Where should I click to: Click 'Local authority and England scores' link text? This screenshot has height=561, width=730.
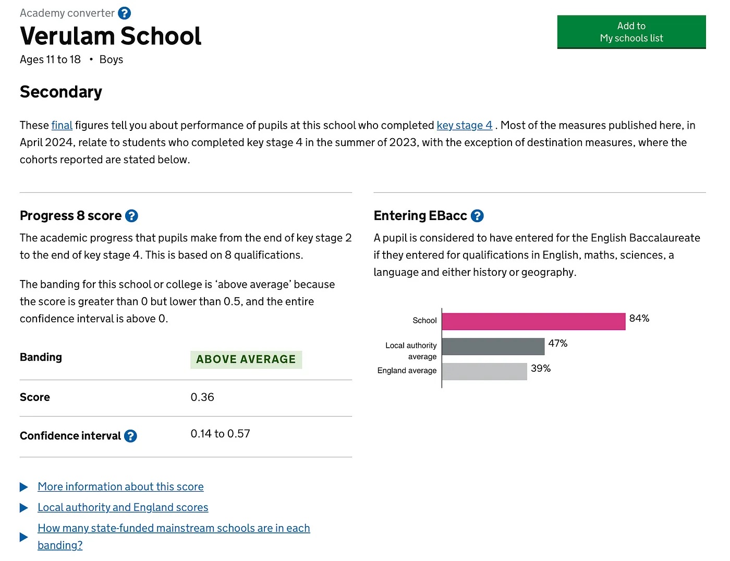[123, 508]
